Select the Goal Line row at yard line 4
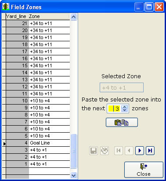 38,143
